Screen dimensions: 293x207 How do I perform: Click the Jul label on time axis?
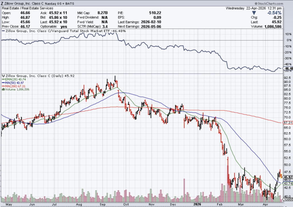54,204
